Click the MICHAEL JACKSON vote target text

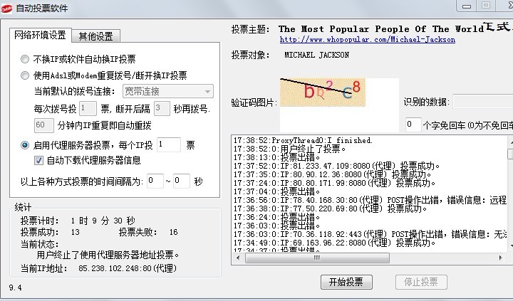pyautogui.click(x=316, y=55)
